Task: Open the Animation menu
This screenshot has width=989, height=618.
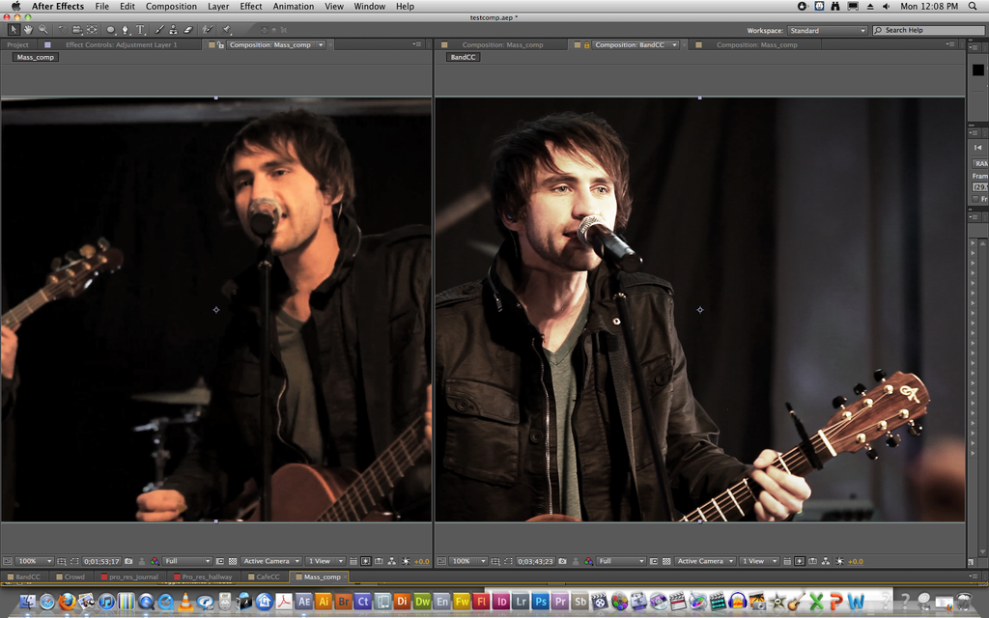Action: coord(293,7)
